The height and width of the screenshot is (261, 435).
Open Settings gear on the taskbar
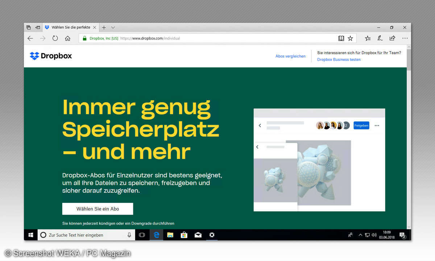coord(212,235)
